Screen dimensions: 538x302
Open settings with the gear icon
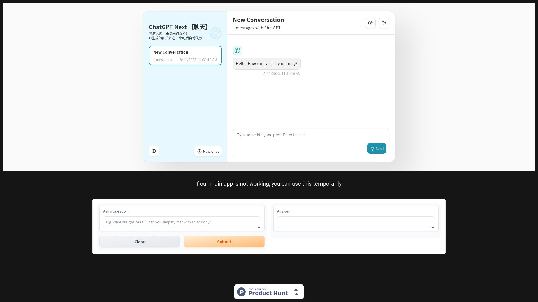point(154,151)
